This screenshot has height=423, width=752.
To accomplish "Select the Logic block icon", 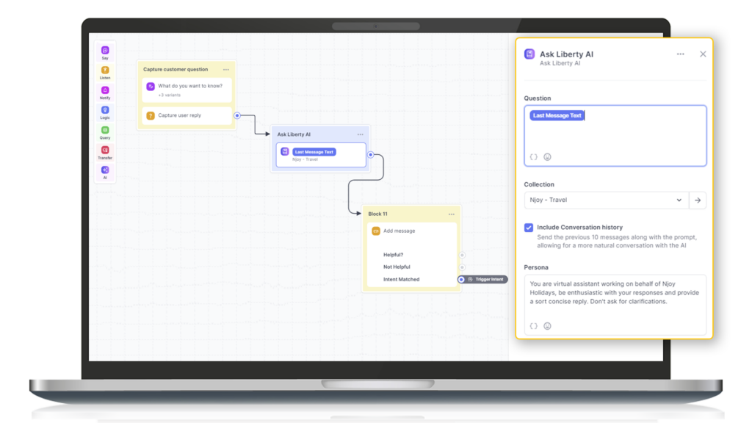I will tap(105, 111).
